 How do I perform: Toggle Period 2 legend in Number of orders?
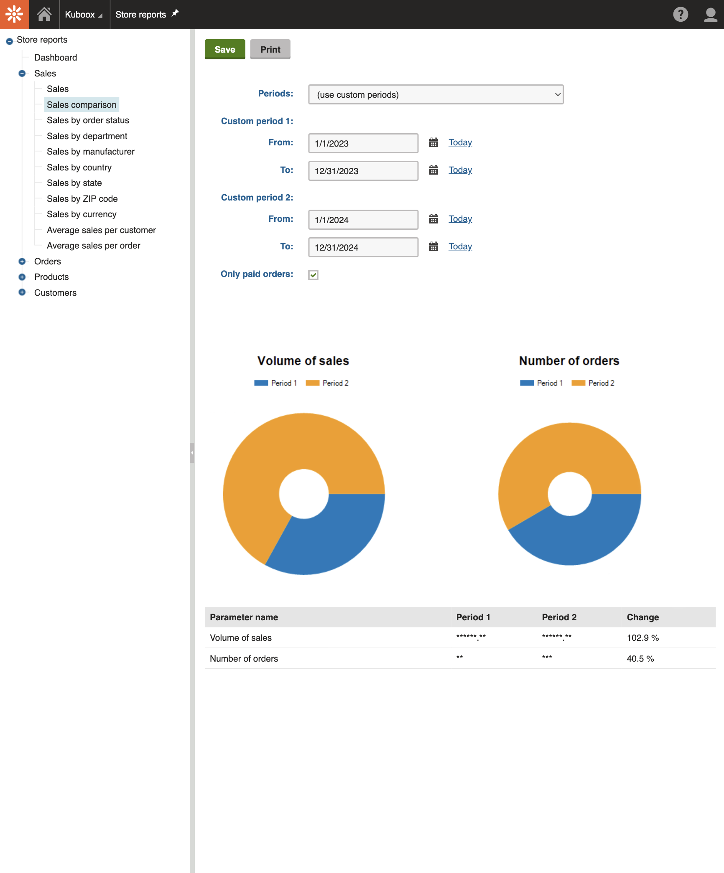(x=593, y=383)
